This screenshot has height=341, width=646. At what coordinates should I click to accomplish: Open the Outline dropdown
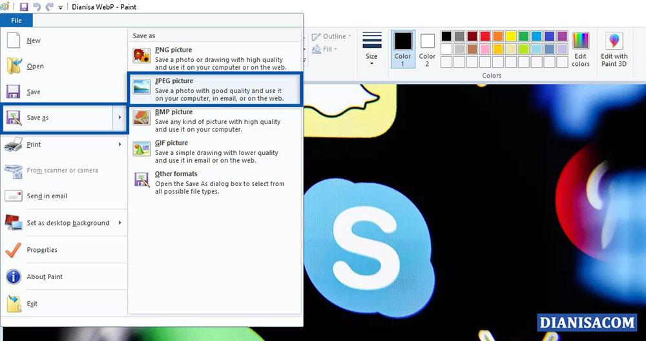point(331,37)
